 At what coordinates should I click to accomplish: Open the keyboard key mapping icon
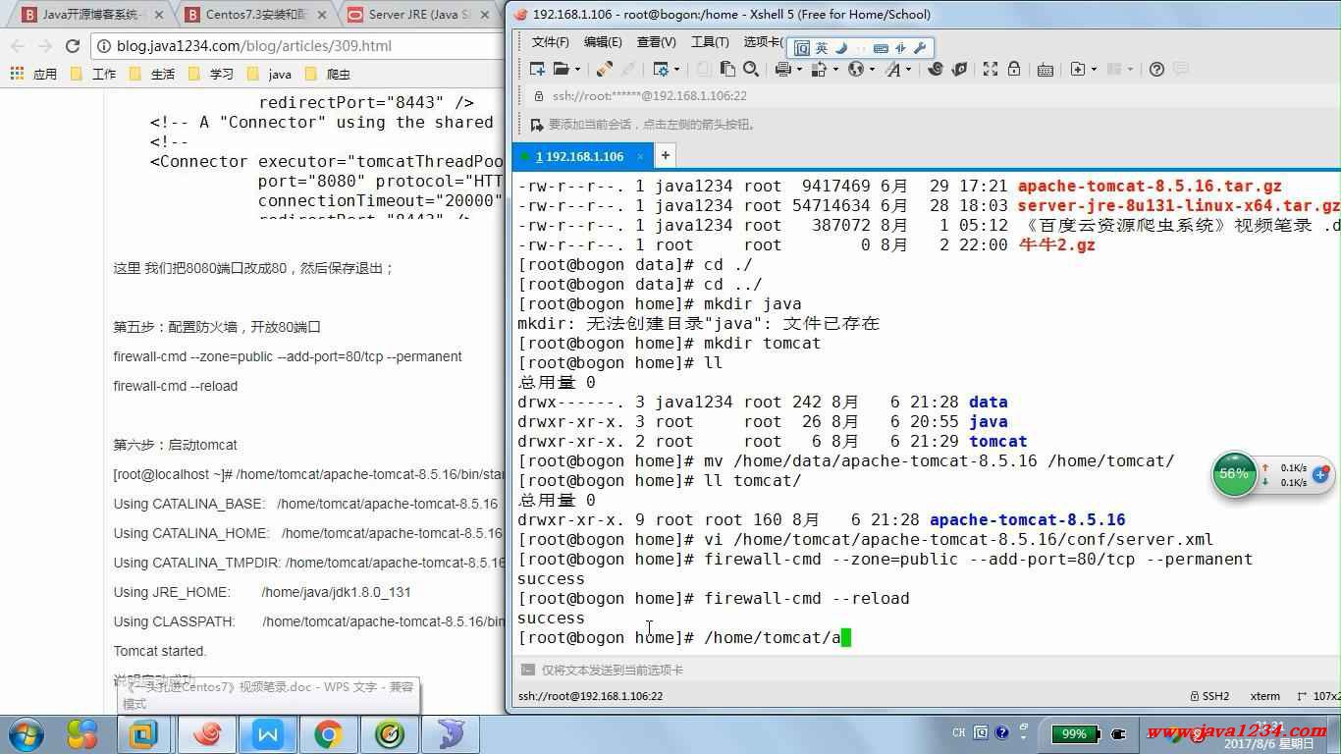pos(1046,69)
